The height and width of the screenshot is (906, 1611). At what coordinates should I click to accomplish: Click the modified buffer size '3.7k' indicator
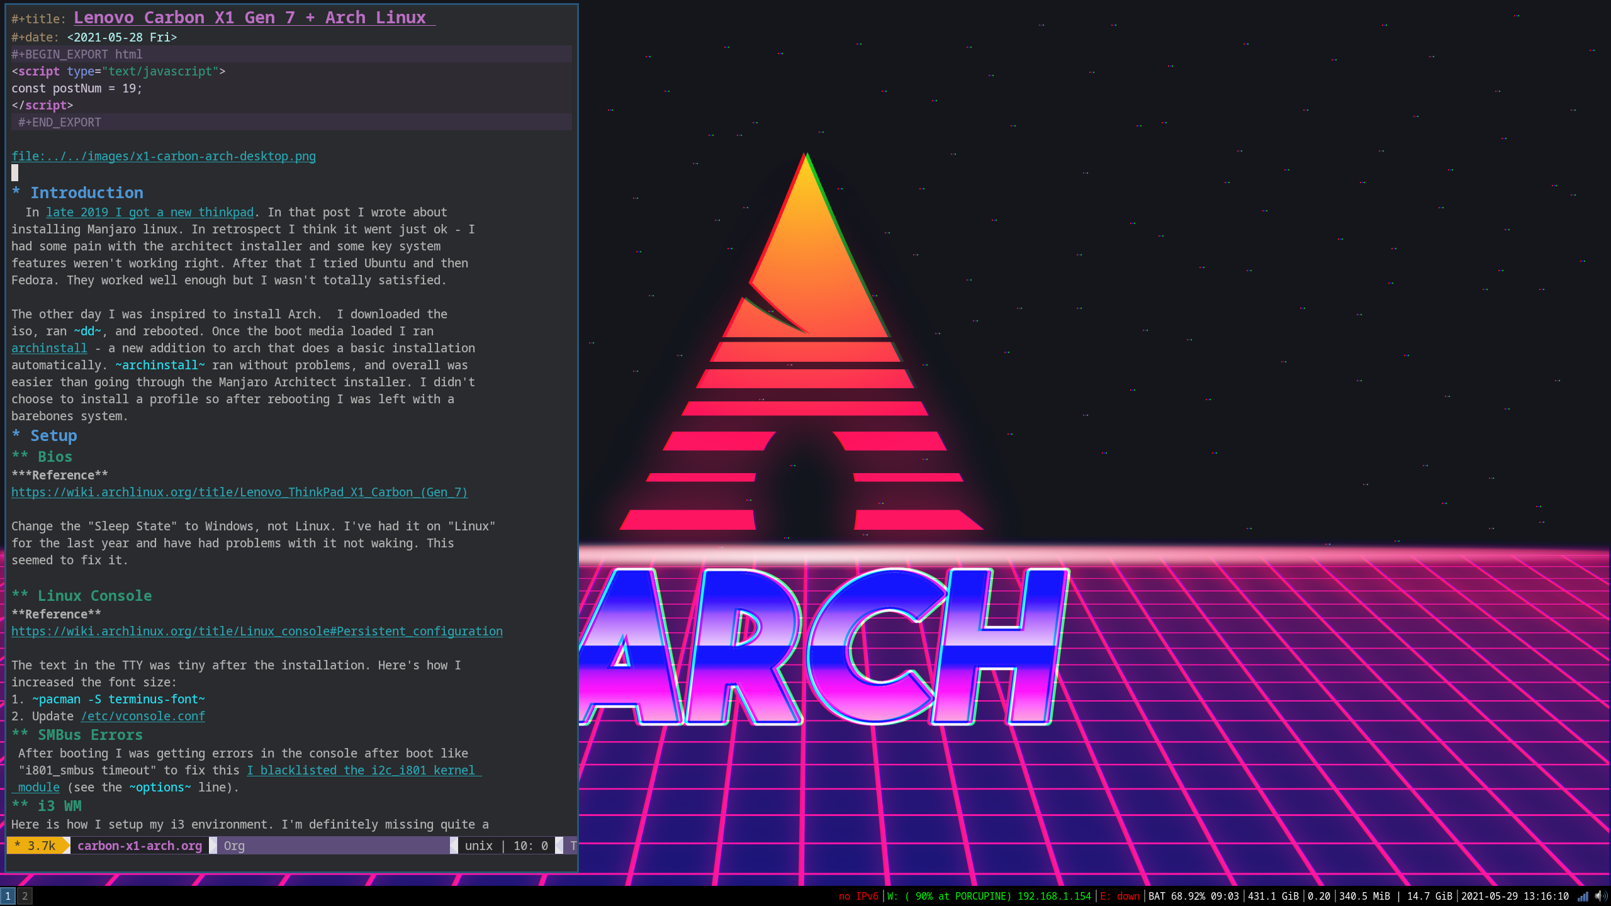click(x=41, y=846)
